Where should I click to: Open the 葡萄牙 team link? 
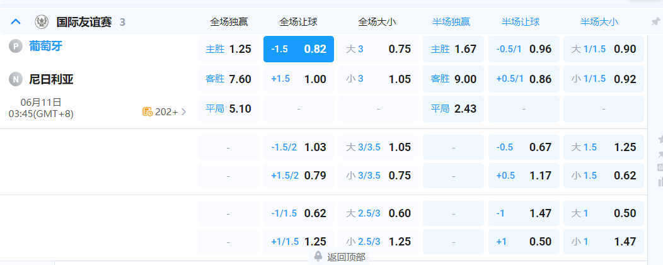(x=45, y=46)
